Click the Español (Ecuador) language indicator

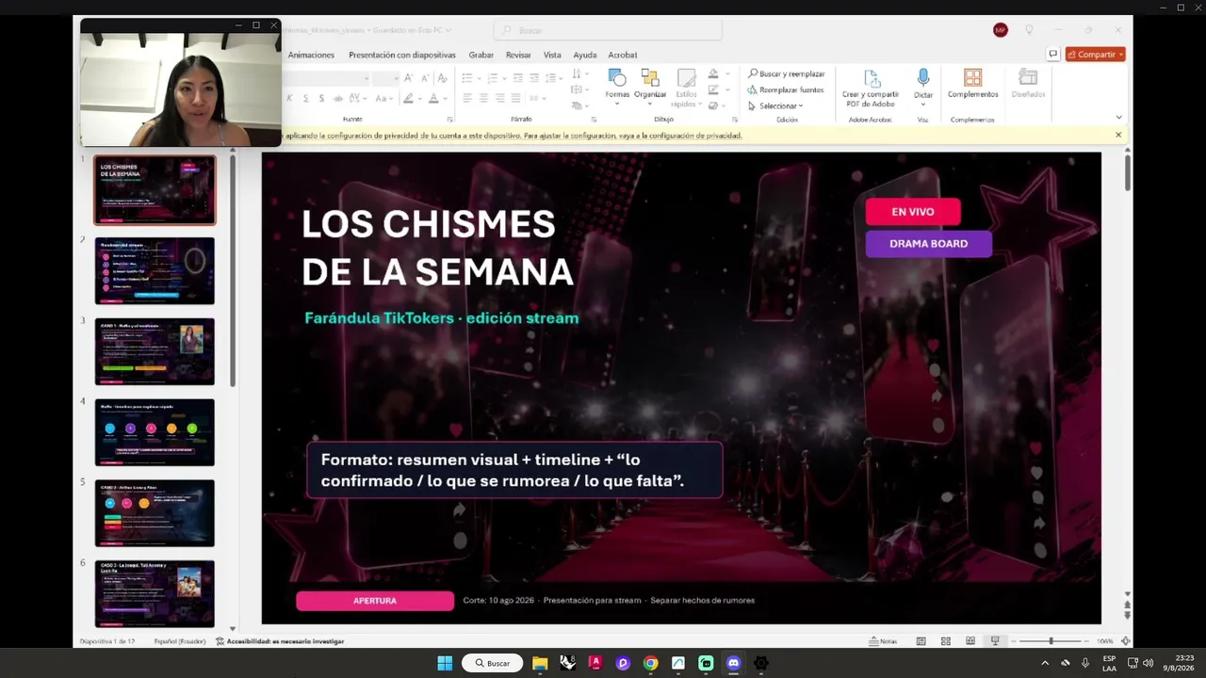point(180,641)
